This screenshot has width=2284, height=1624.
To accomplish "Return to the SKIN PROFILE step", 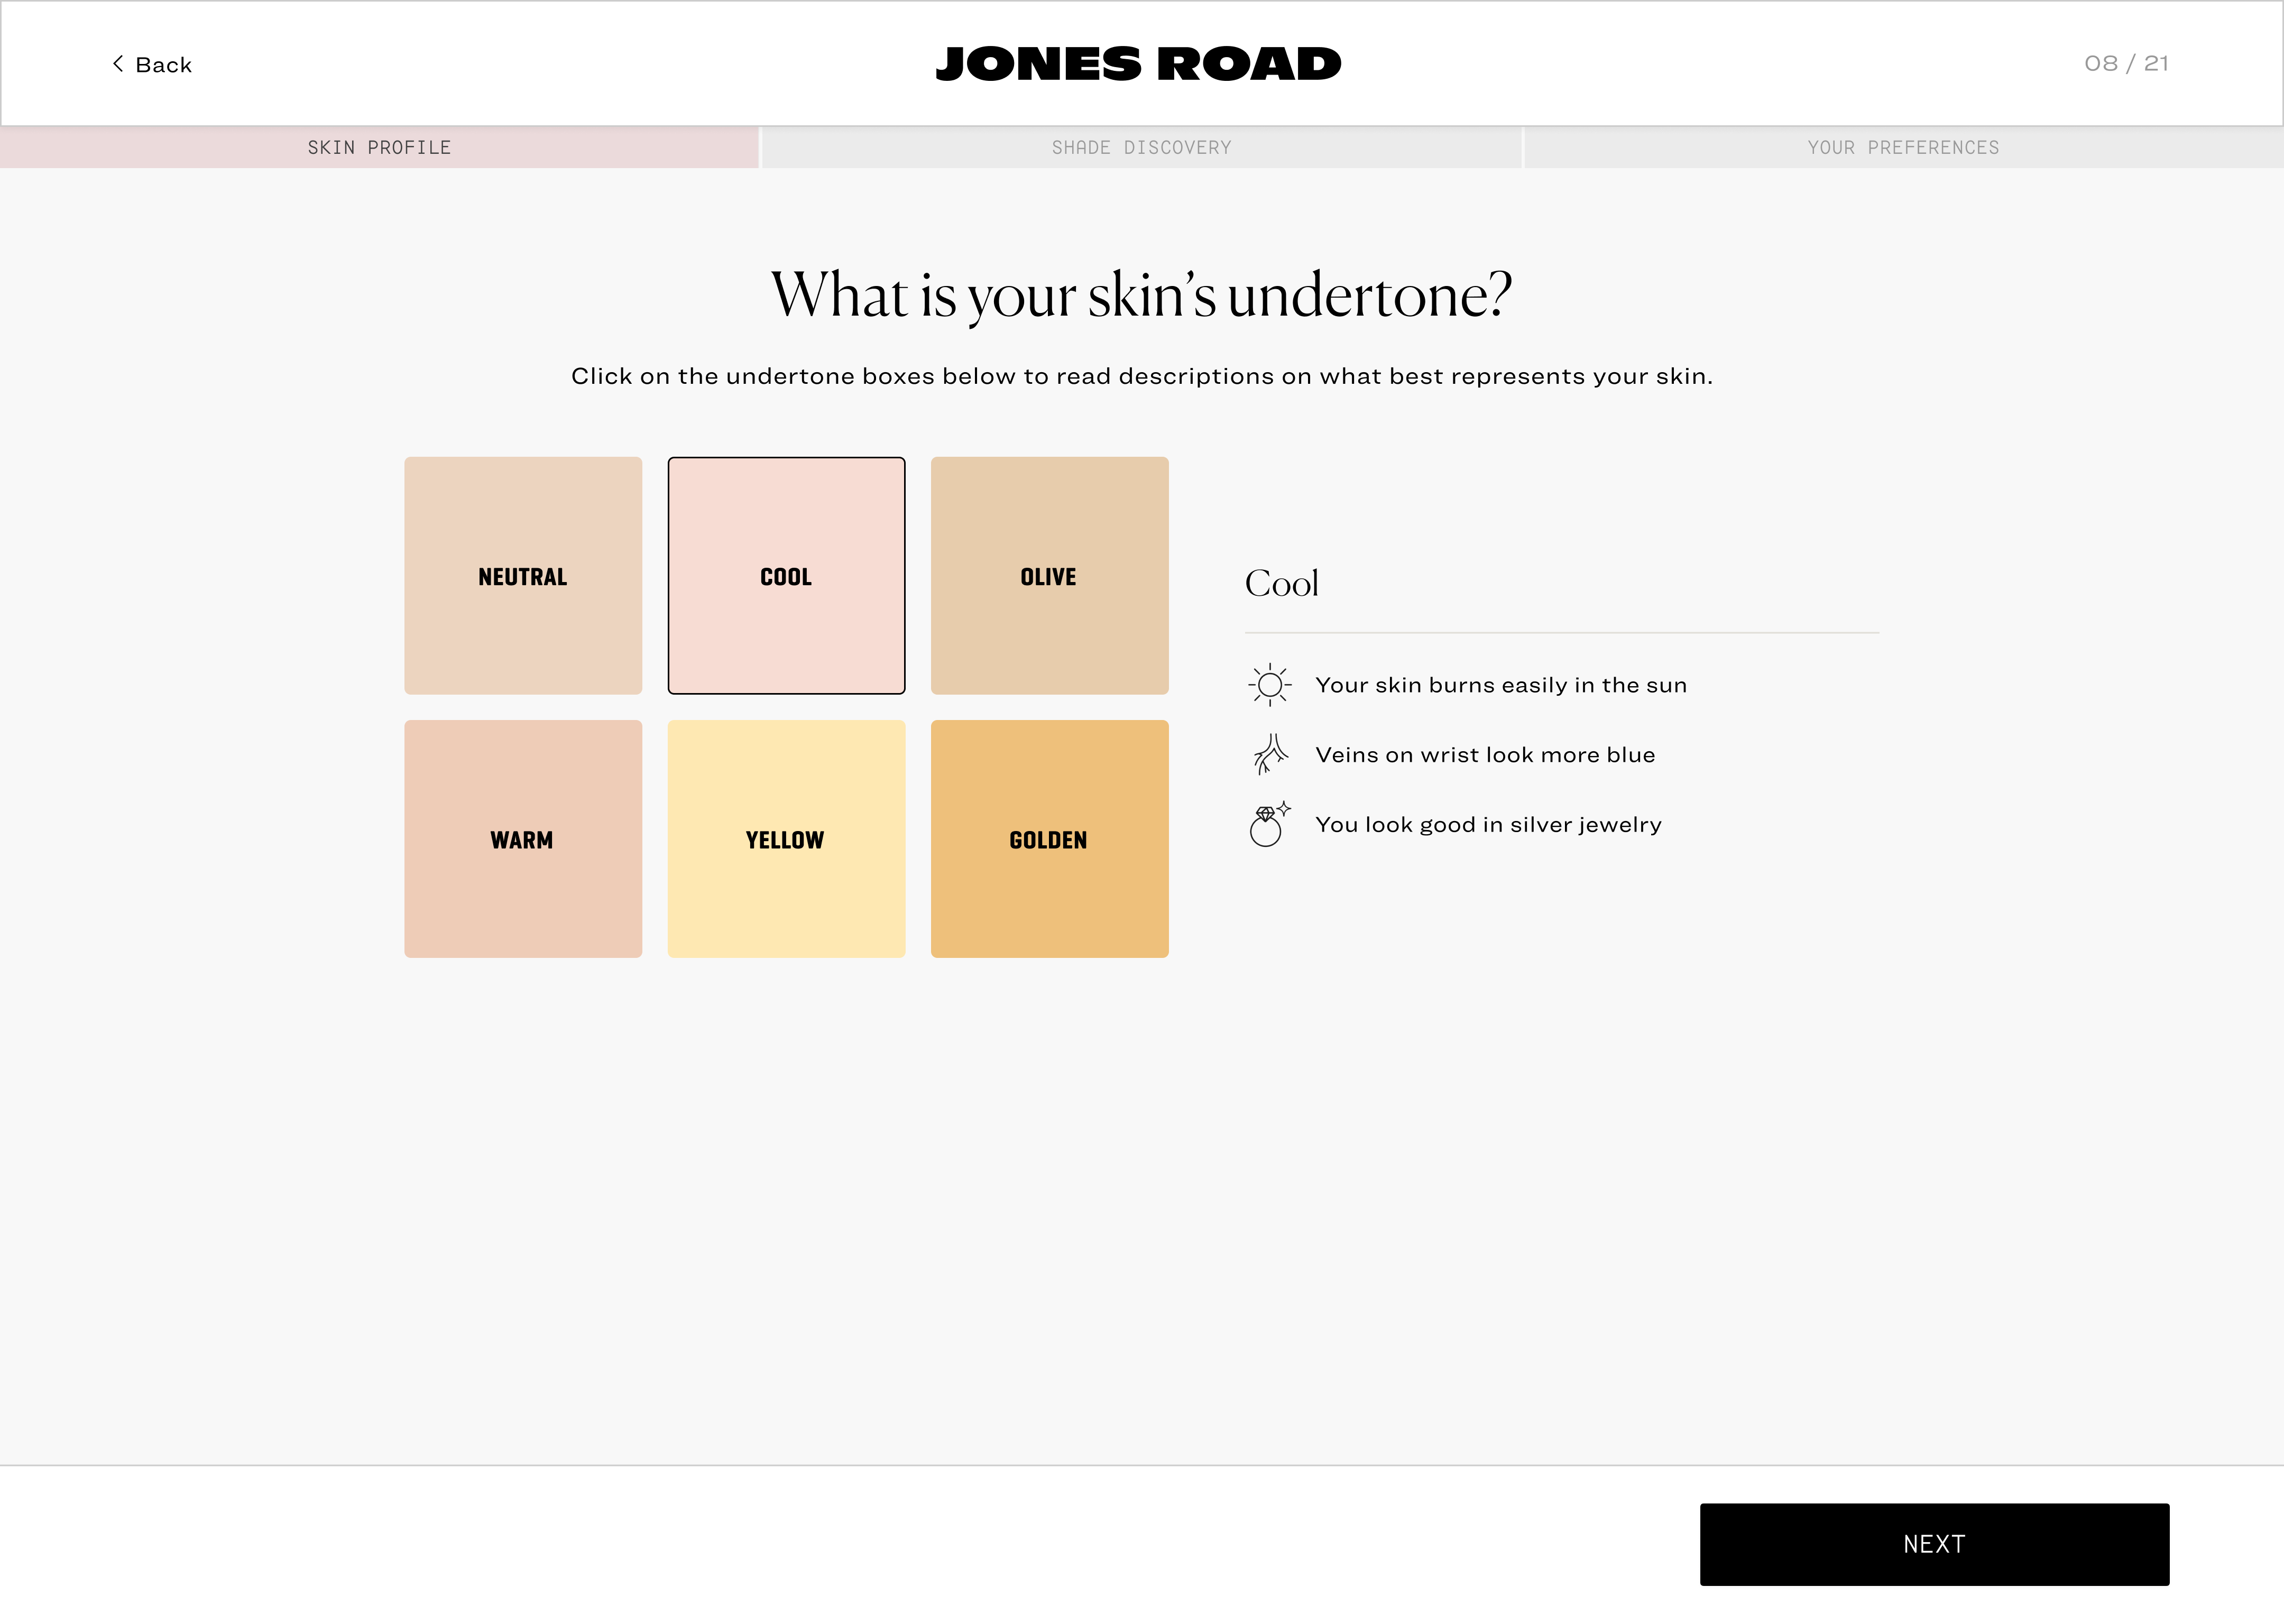I will click(x=379, y=147).
